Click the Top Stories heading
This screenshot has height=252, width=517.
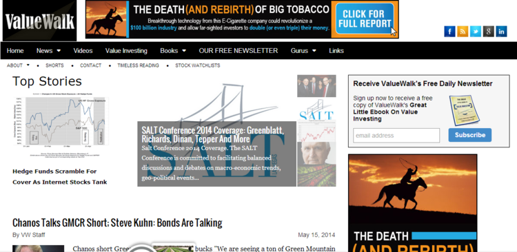47,81
